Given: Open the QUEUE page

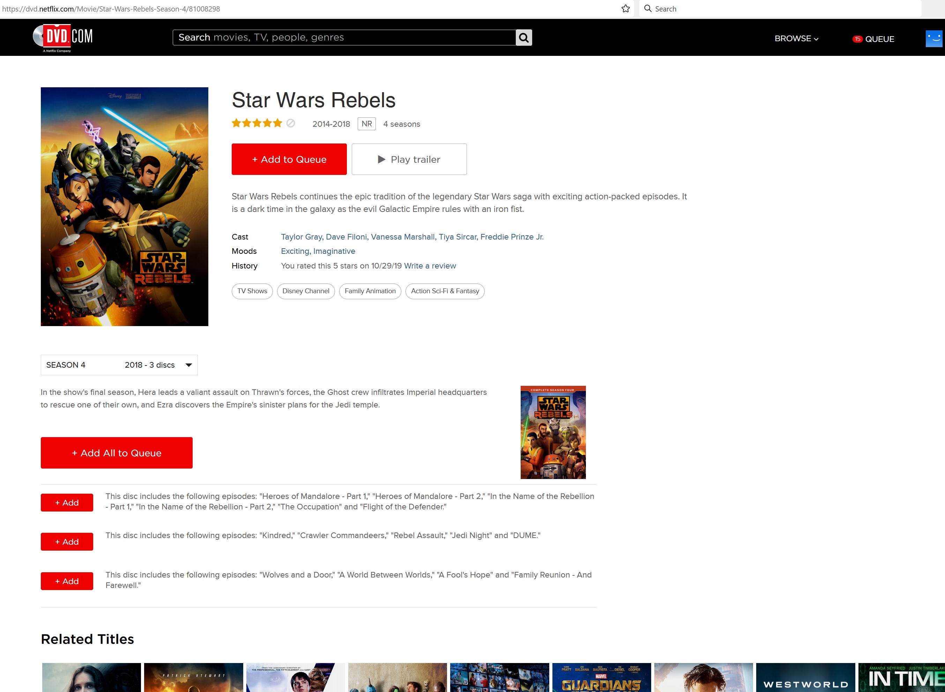Looking at the screenshot, I should click(x=879, y=39).
